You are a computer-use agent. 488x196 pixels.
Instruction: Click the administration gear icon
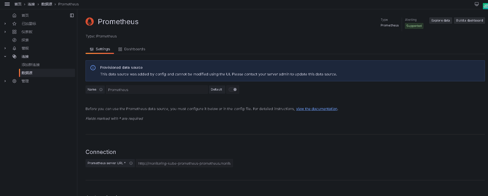14,81
